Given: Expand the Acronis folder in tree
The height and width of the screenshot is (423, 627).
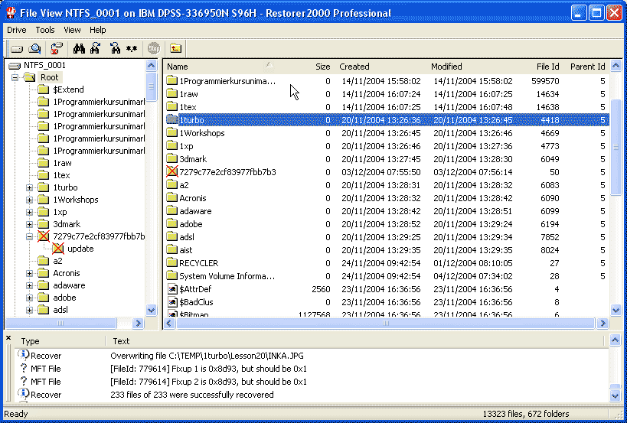Looking at the screenshot, I should click(x=29, y=273).
